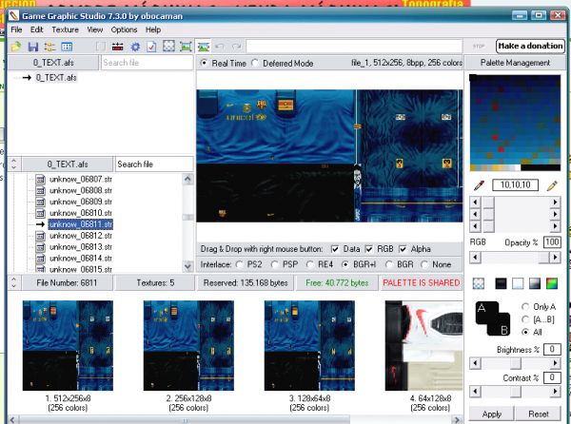Decrease Brightness using the left arrow

475,363
